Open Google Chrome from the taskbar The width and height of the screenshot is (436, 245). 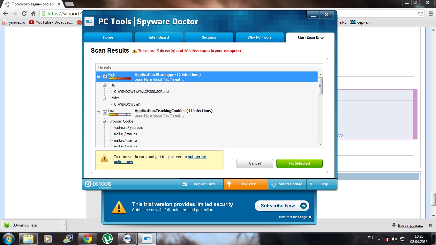(x=88, y=238)
